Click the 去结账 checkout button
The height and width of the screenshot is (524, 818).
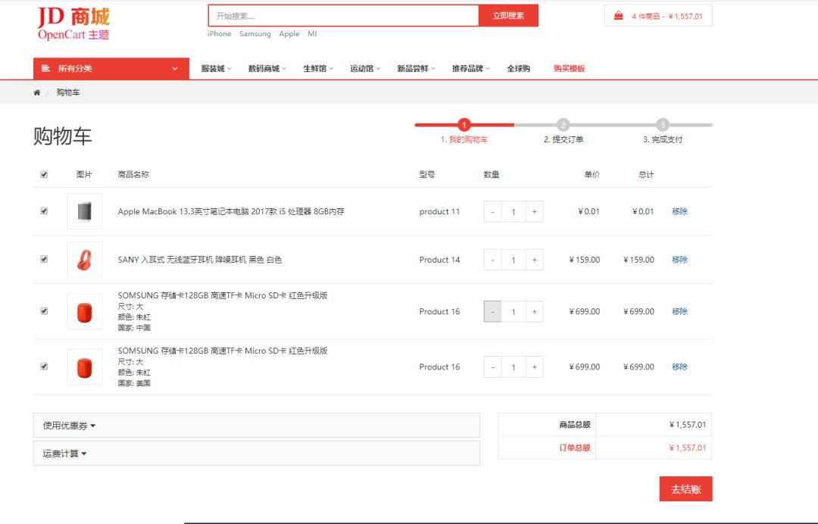click(686, 489)
